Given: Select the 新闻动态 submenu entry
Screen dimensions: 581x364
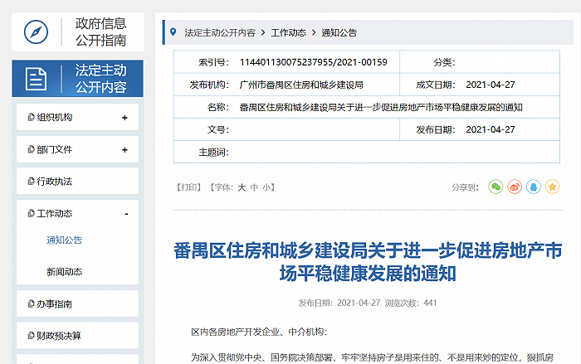Looking at the screenshot, I should [64, 272].
